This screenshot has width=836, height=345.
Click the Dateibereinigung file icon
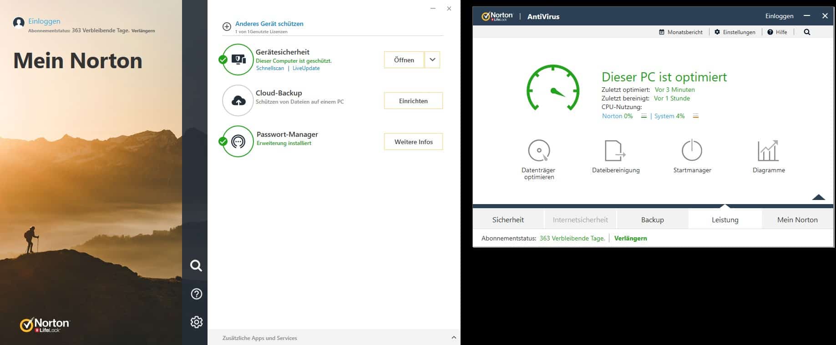[615, 150]
